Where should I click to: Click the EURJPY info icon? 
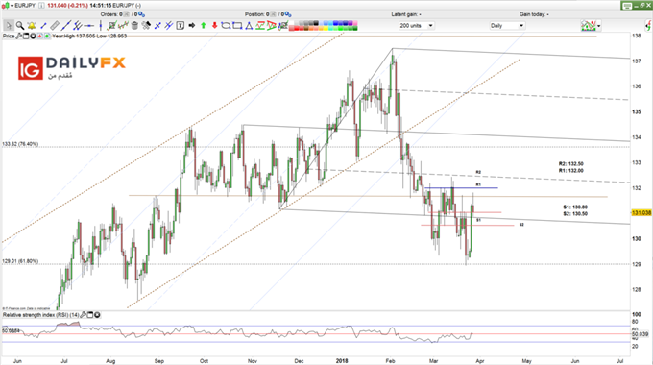click(41, 6)
